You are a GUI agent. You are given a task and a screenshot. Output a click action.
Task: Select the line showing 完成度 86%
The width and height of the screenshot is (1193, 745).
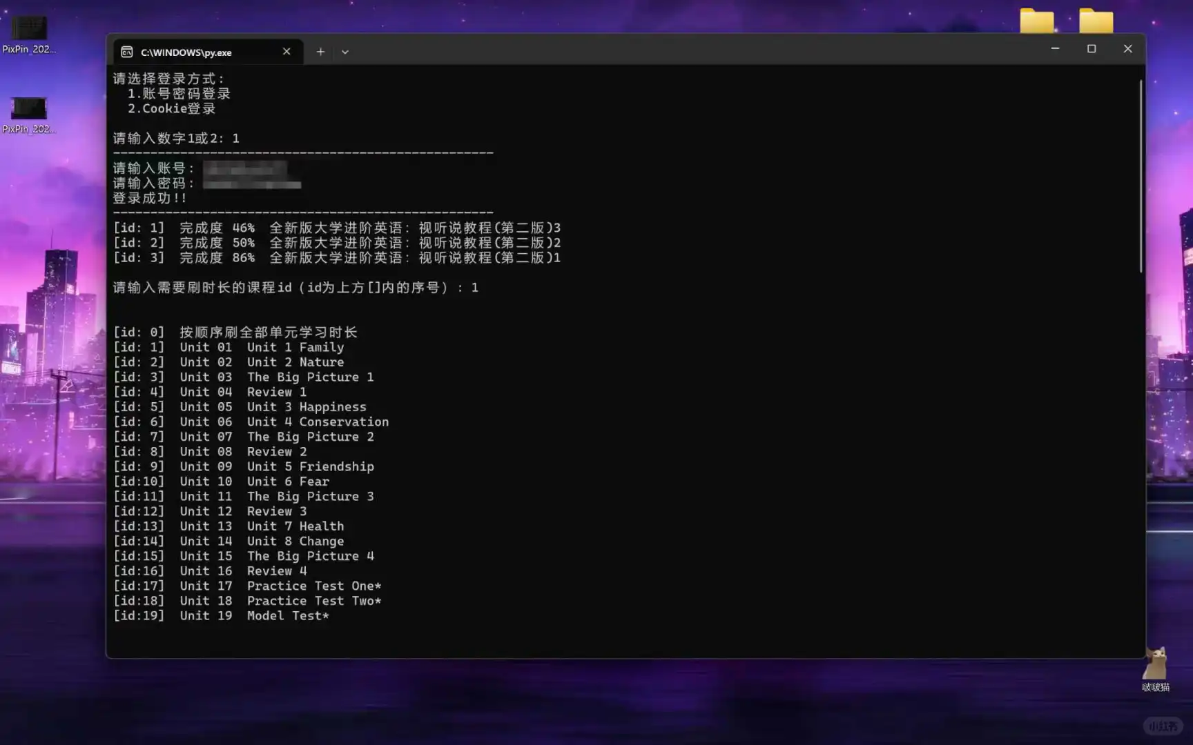[x=337, y=257]
